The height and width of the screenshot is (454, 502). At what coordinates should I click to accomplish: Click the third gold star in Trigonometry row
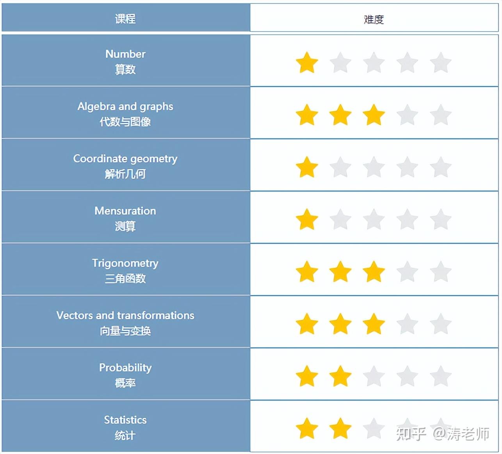374,271
